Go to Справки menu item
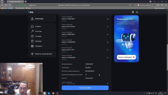168x95 pixels. [x=38, y=41]
